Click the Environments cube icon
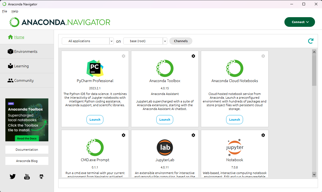Viewport: 322px width, 192px height. 10,51
